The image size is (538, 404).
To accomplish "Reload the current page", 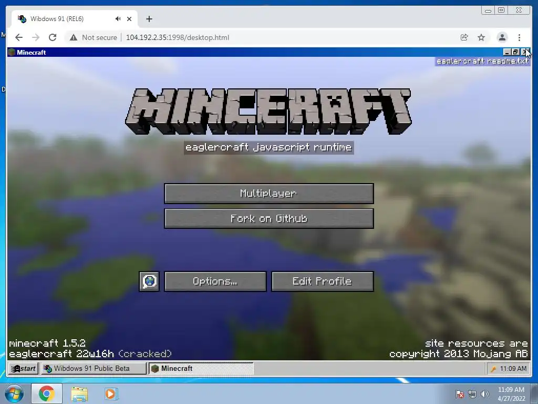I will (x=53, y=37).
